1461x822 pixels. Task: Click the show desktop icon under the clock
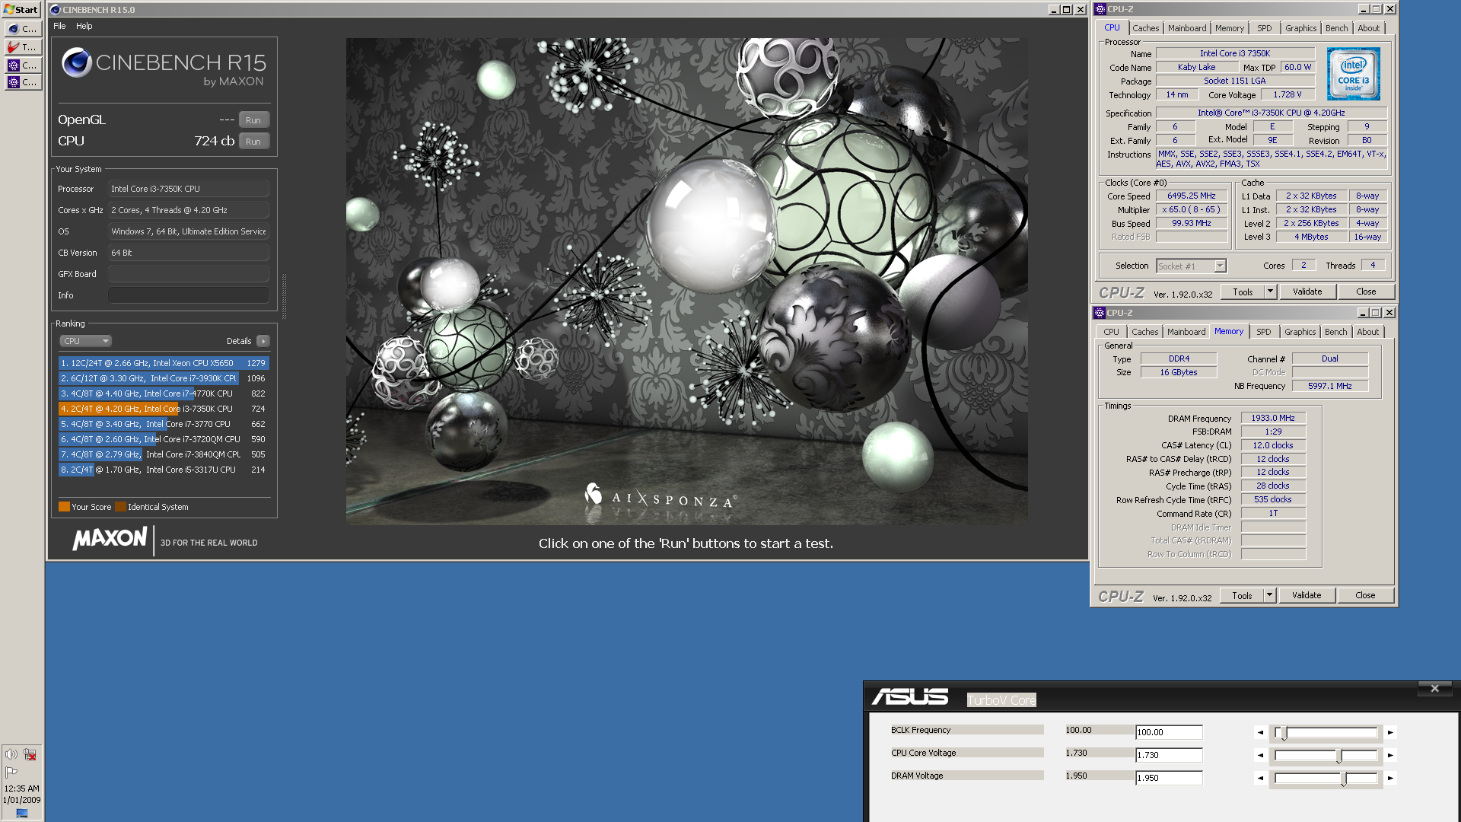[x=22, y=813]
